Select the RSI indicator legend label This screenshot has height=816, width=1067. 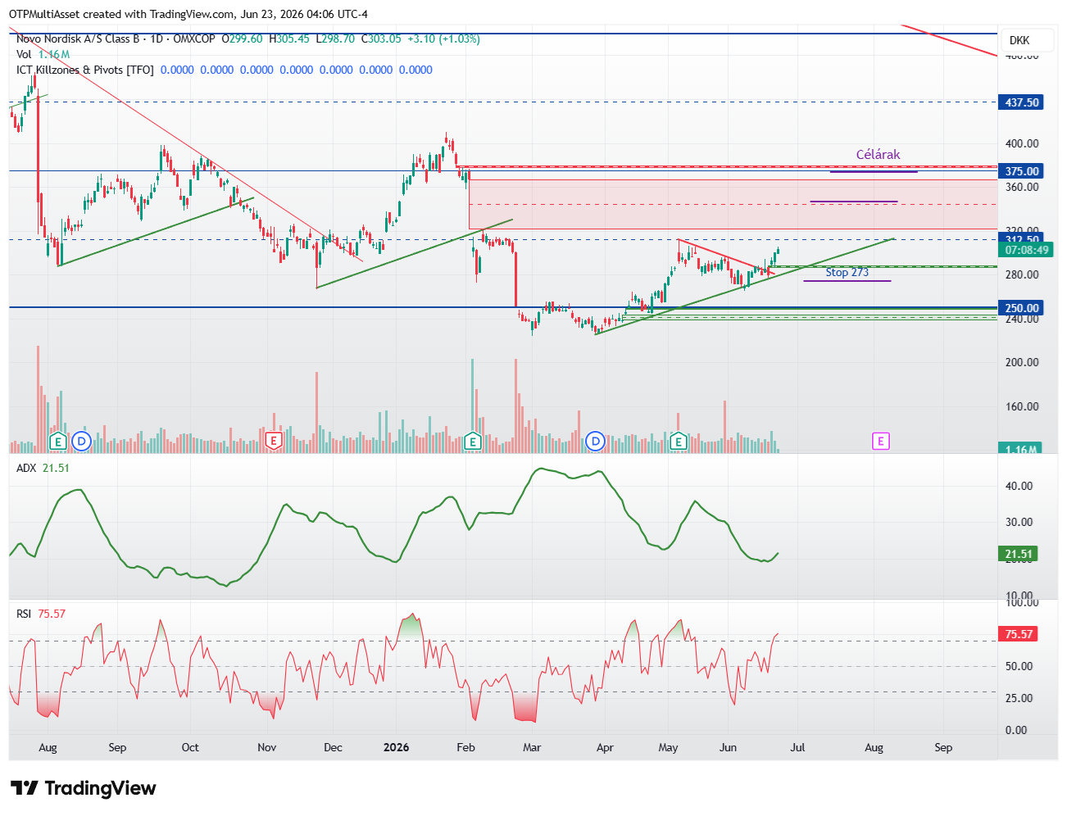24,614
